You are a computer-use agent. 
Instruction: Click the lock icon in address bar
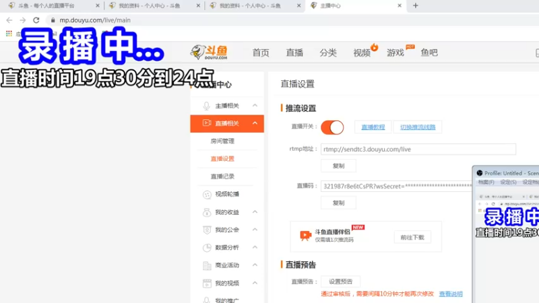tap(53, 20)
